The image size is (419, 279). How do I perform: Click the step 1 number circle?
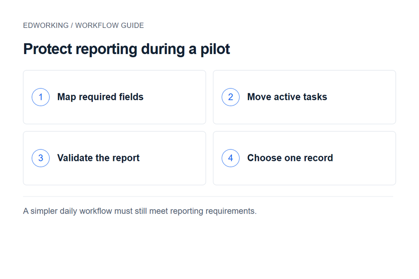pyautogui.click(x=41, y=97)
